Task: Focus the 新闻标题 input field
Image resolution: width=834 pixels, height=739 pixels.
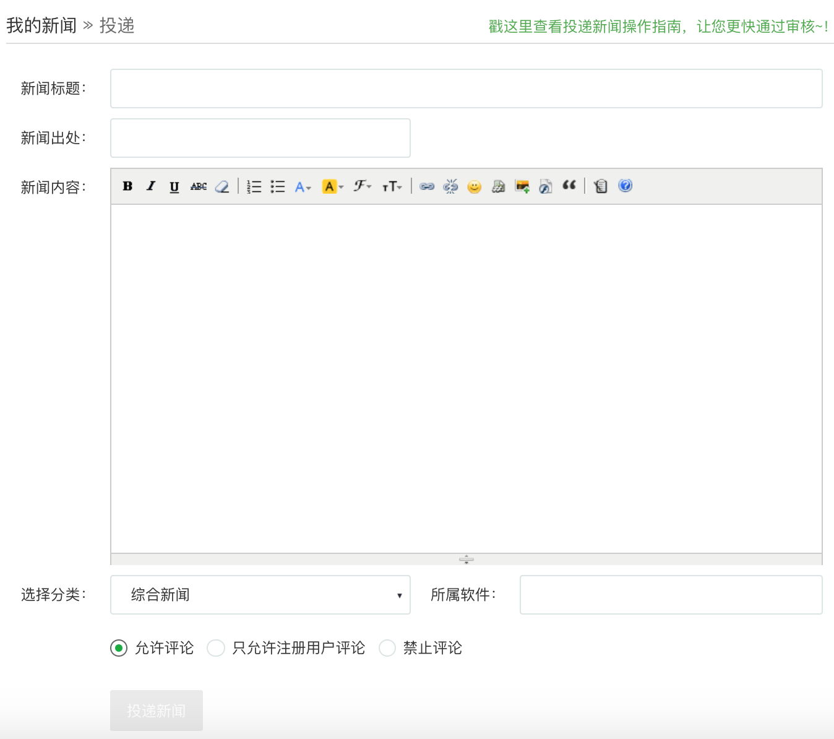Action: pyautogui.click(x=466, y=89)
